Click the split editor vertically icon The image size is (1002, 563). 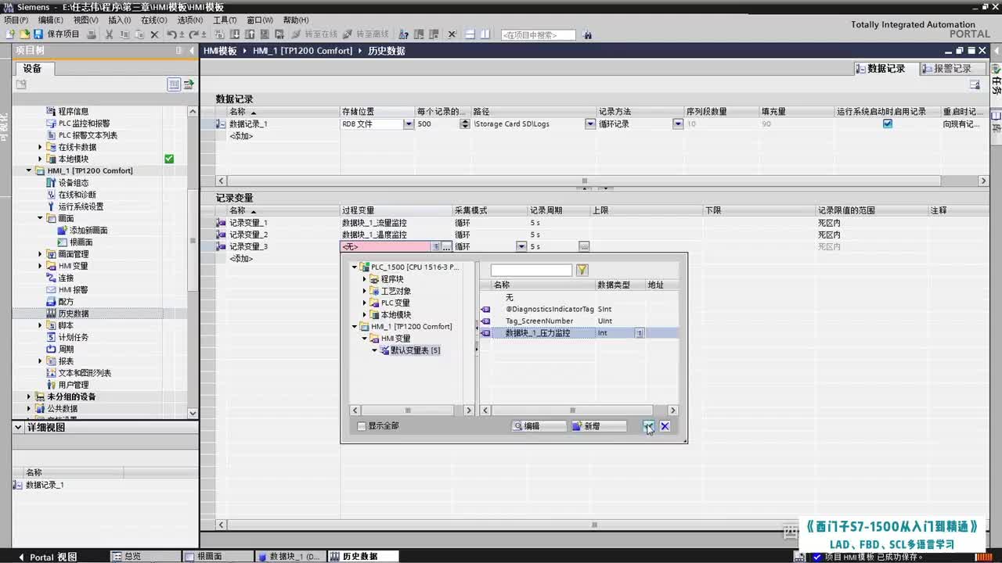485,34
